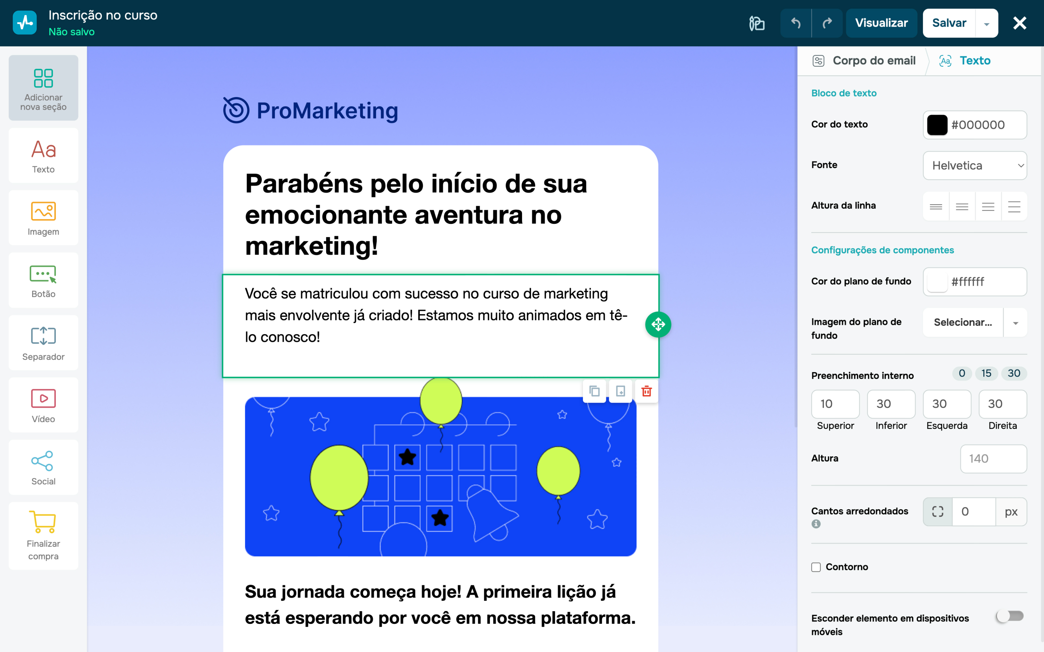Expand the Salvar dropdown arrow

[986, 24]
